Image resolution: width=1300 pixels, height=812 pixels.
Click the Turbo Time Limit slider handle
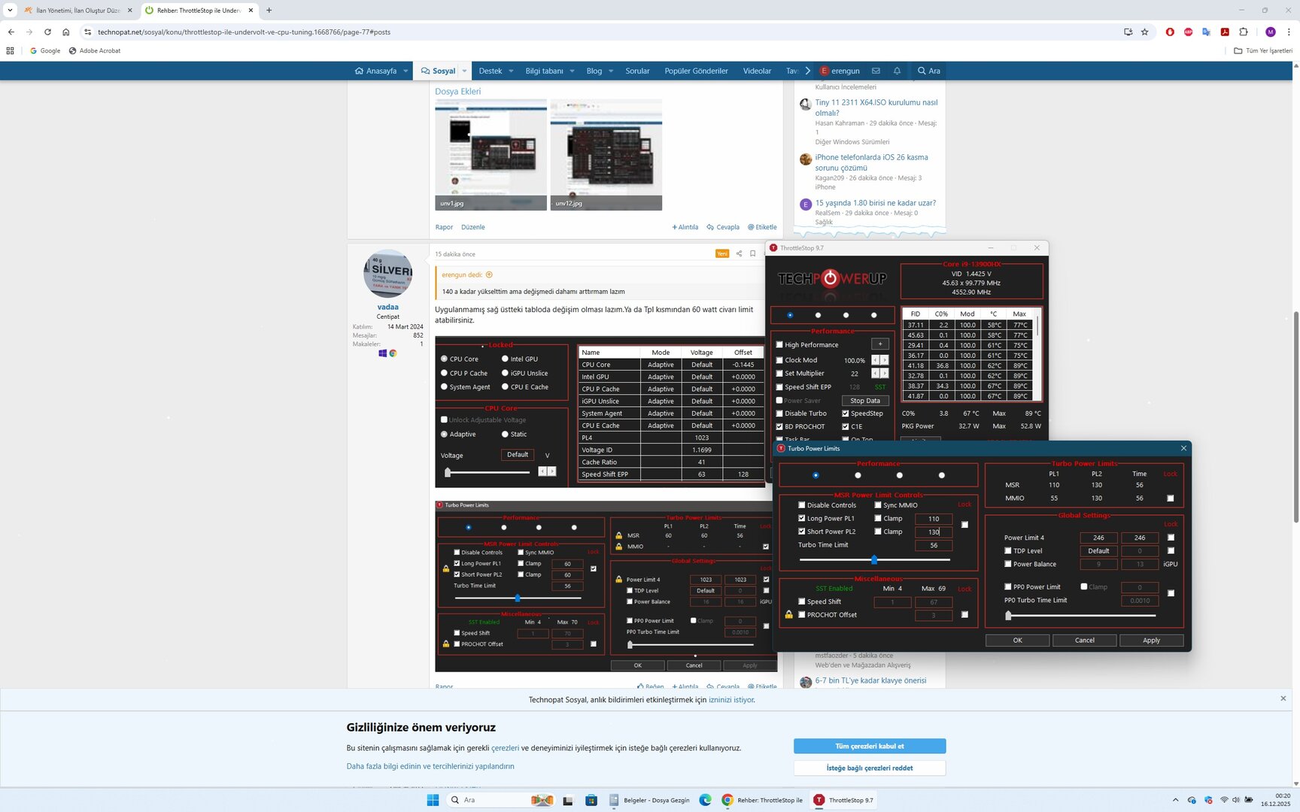873,560
